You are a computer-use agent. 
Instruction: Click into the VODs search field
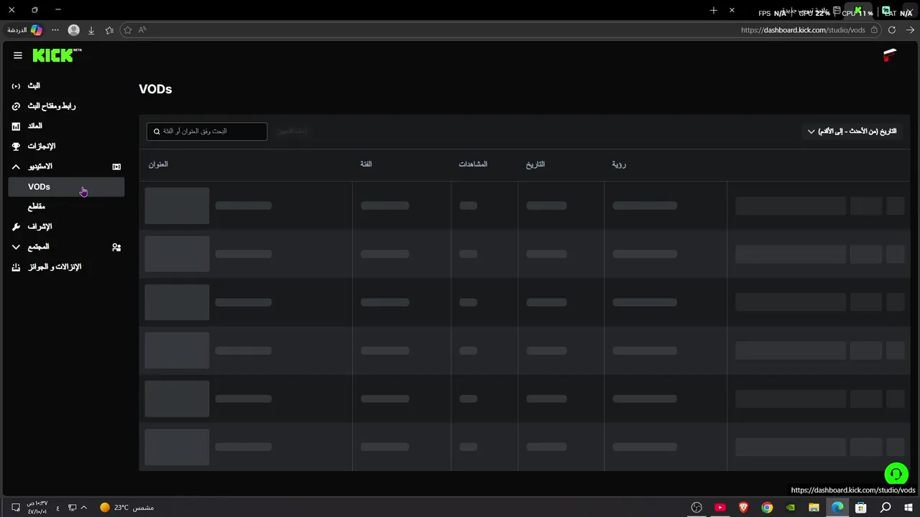[x=207, y=131]
